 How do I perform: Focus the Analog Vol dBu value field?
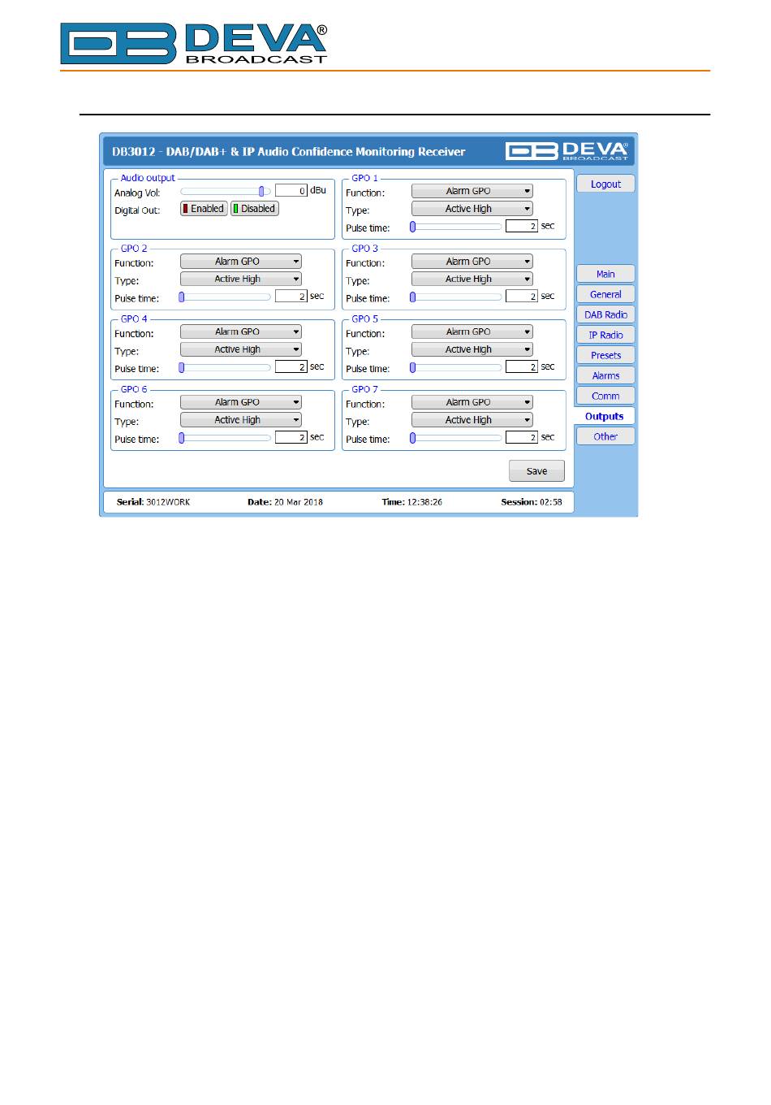click(x=291, y=191)
